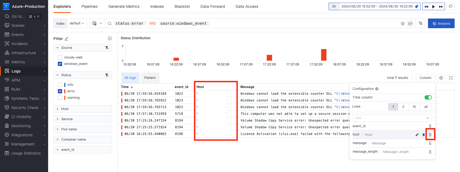This screenshot has width=460, height=172.
Task: Set Lines to all
Action: point(426,107)
